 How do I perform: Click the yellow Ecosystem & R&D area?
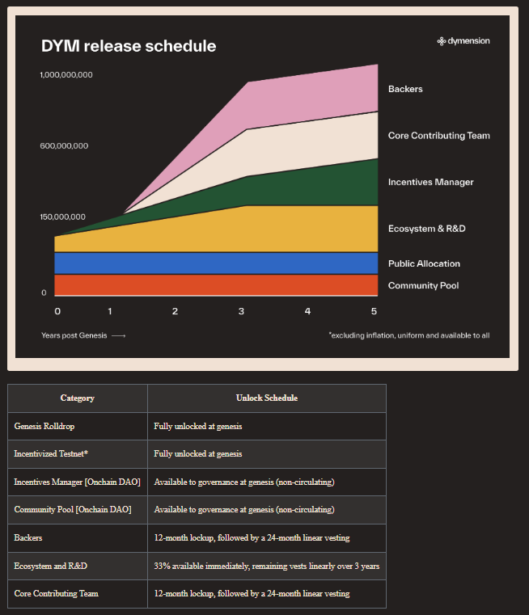(252, 230)
